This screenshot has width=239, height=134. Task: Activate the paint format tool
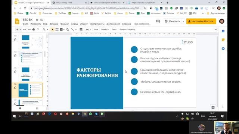click(x=38, y=29)
